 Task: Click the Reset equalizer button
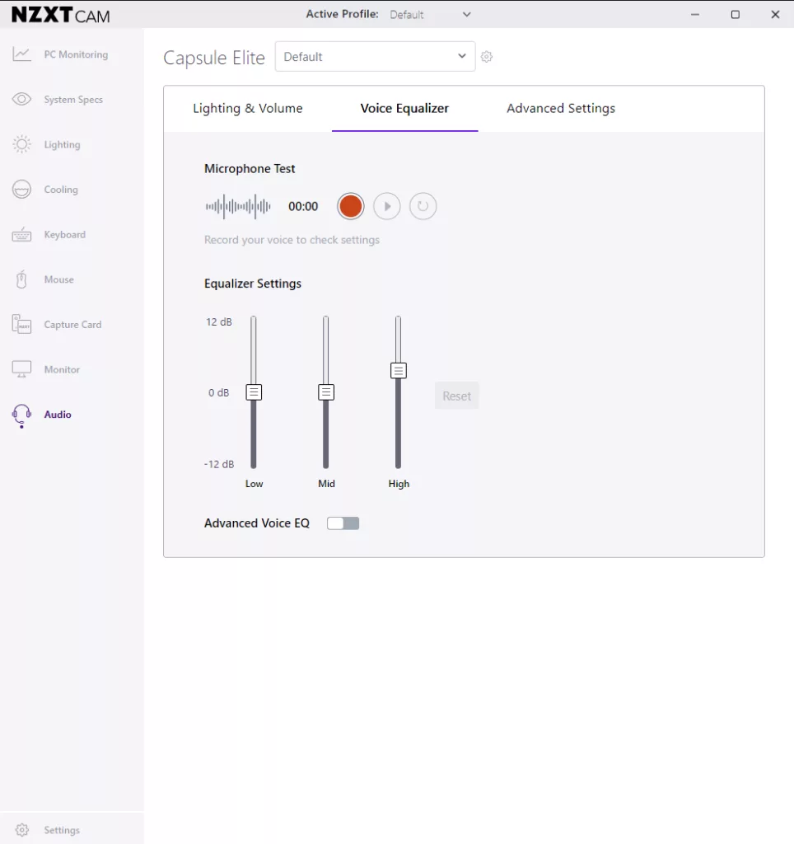point(456,396)
